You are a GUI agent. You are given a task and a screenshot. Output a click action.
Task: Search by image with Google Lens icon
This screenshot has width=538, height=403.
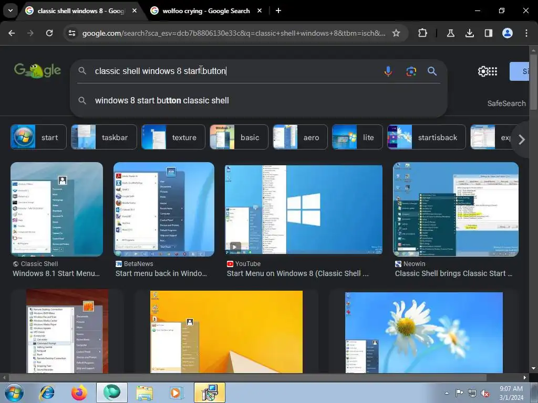[411, 71]
